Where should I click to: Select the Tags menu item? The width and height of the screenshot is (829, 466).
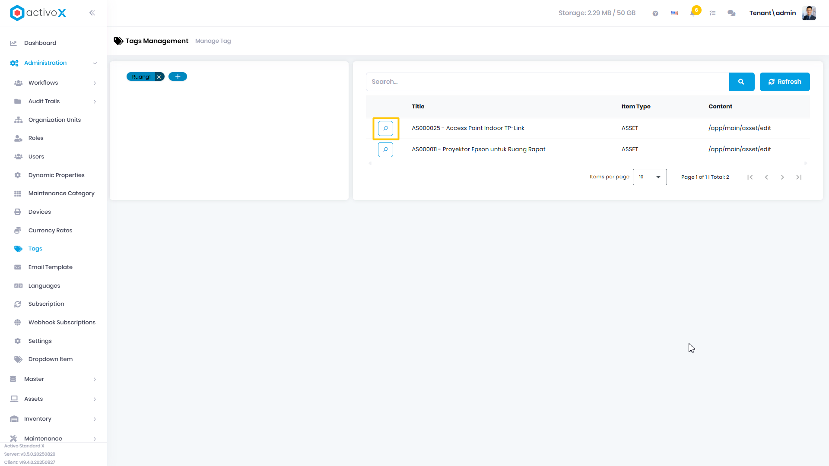[35, 249]
